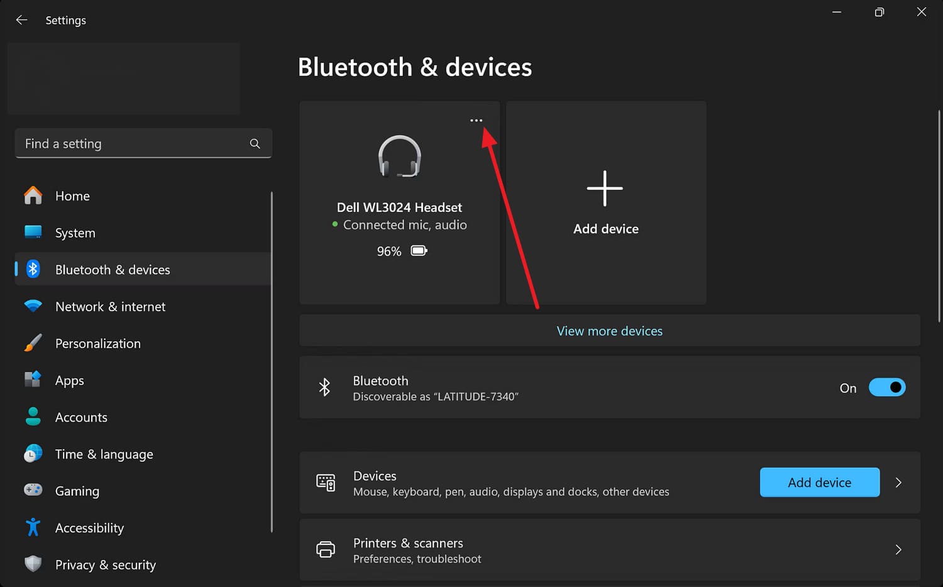This screenshot has height=587, width=943.
Task: Open Apps settings
Action: (143, 380)
